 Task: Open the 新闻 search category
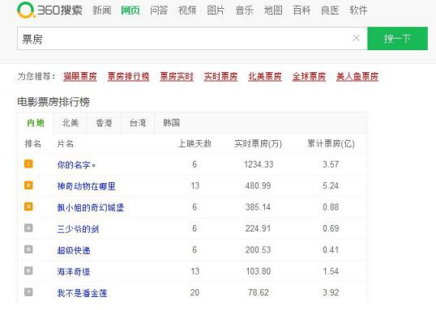tap(102, 11)
